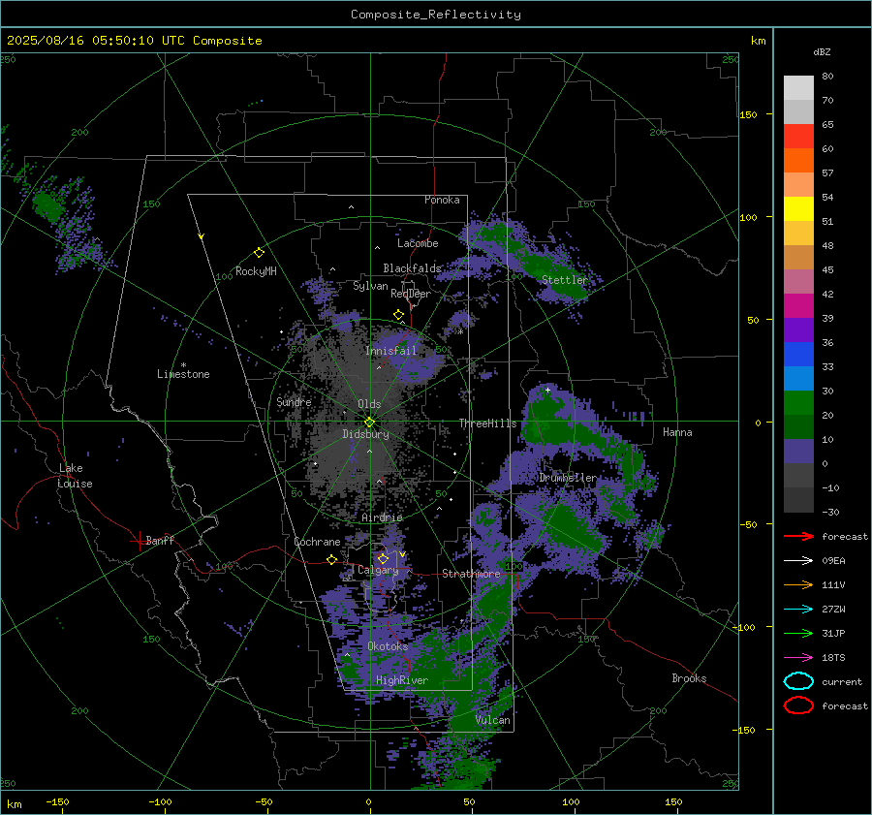Click the Composite_Reflectivity title
Viewport: 872px width, 815px height.
(436, 15)
